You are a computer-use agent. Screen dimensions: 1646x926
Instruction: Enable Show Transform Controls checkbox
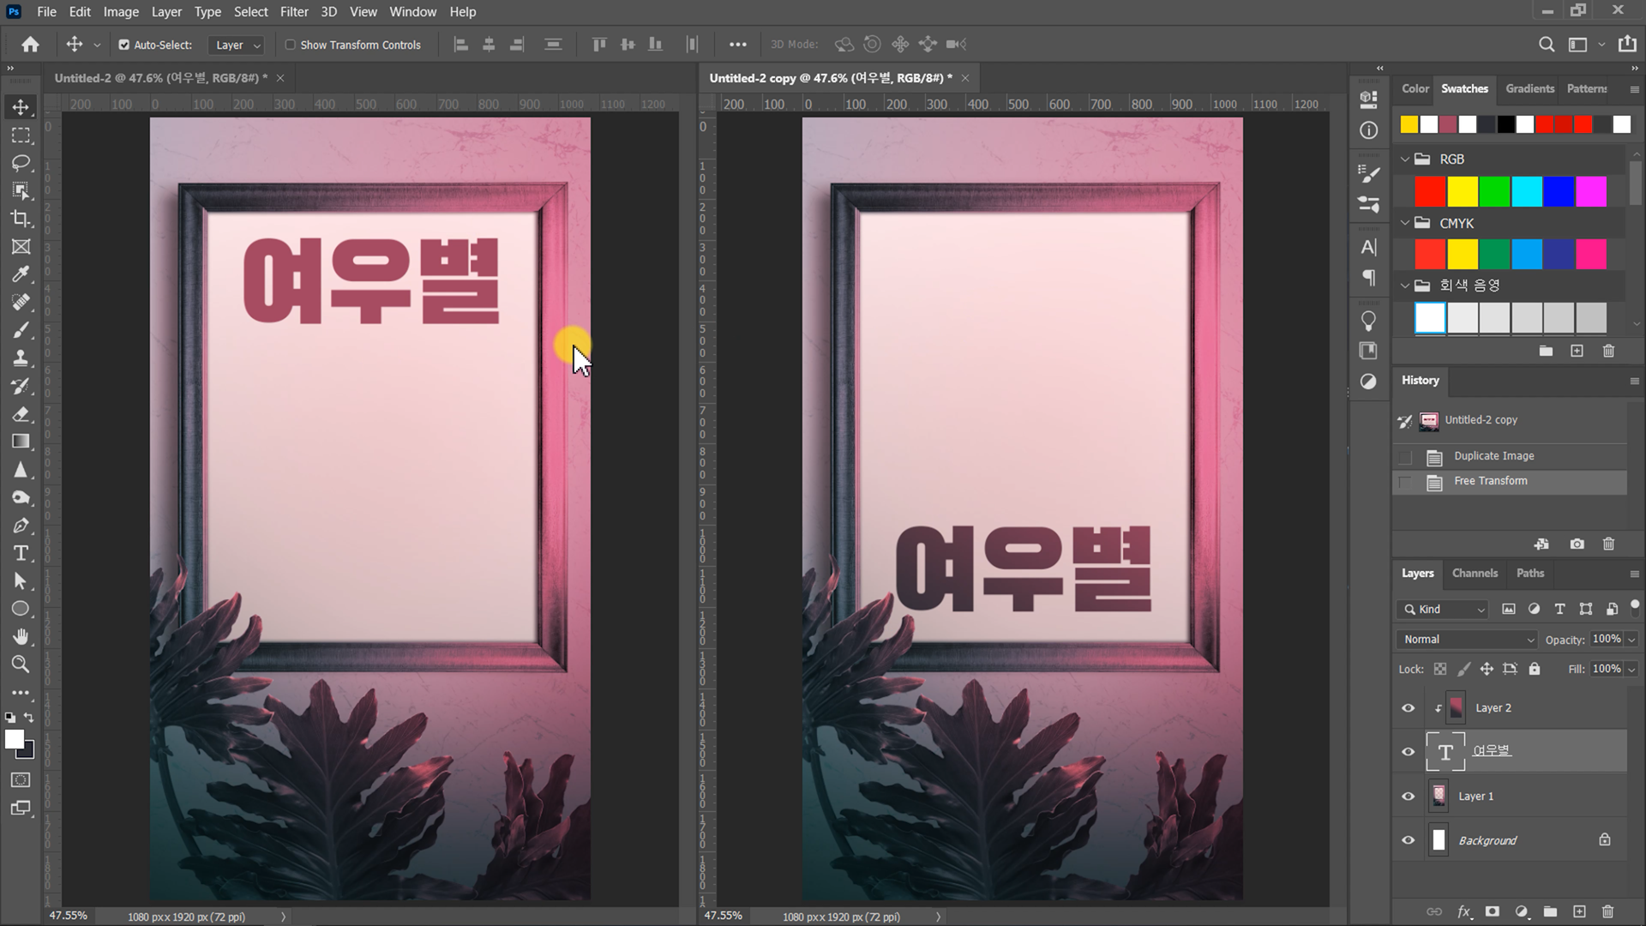[290, 45]
